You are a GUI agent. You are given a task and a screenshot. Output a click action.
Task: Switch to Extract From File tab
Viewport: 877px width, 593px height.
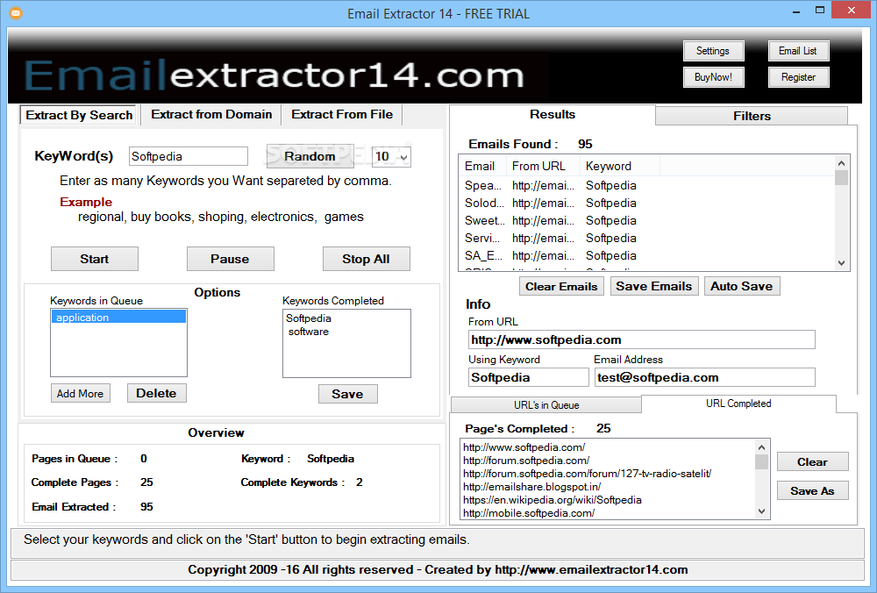(x=342, y=115)
